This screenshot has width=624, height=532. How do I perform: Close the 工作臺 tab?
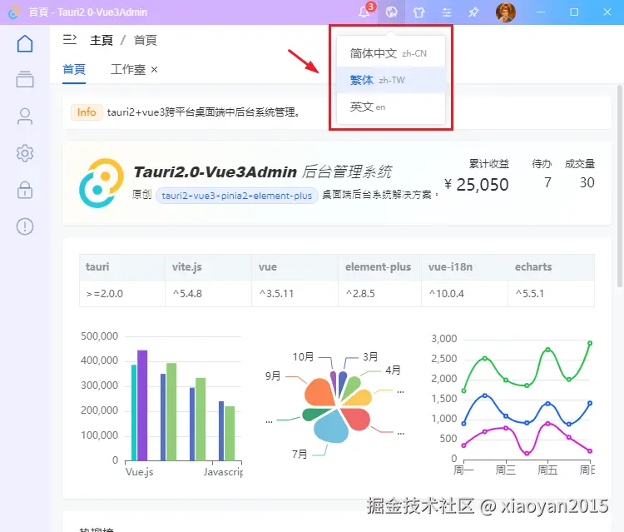(155, 70)
